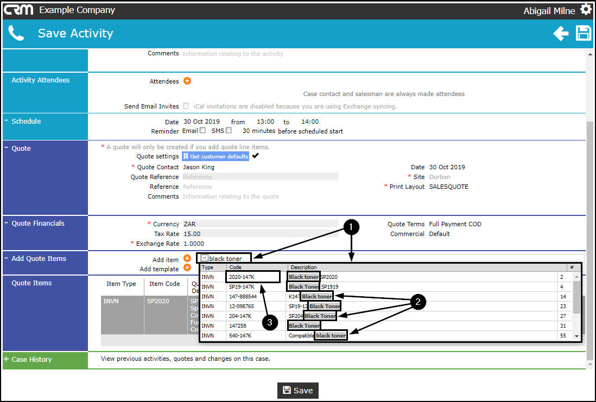This screenshot has height=402, width=596.
Task: Select result row with code 204-147K
Action: (385, 316)
